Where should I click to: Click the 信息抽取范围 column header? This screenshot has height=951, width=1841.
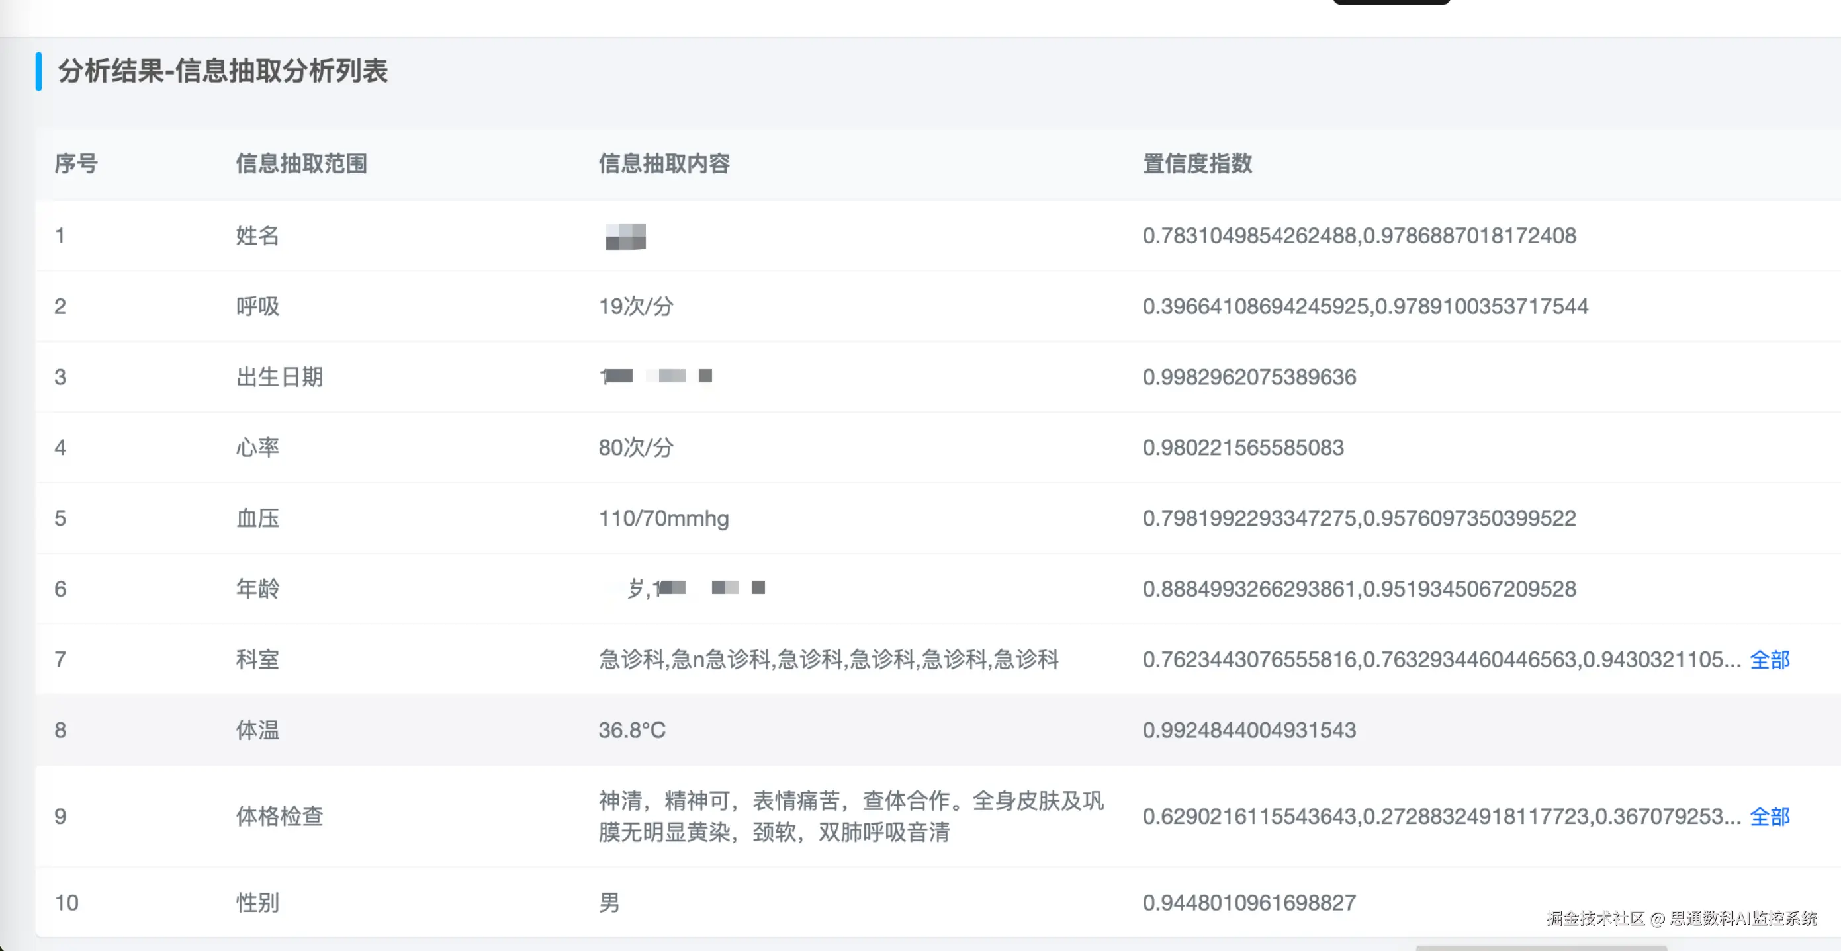[301, 163]
